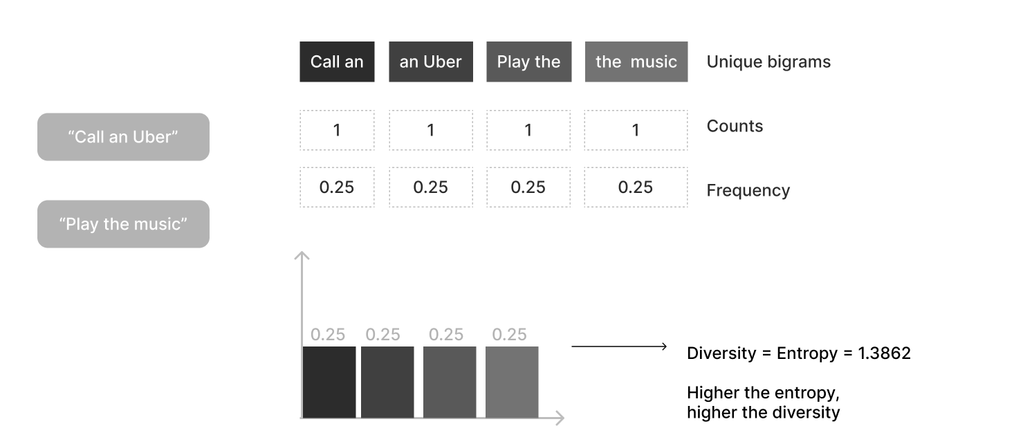Click the darkest leftmost bar in chart
1014x444 pixels.
tap(329, 382)
